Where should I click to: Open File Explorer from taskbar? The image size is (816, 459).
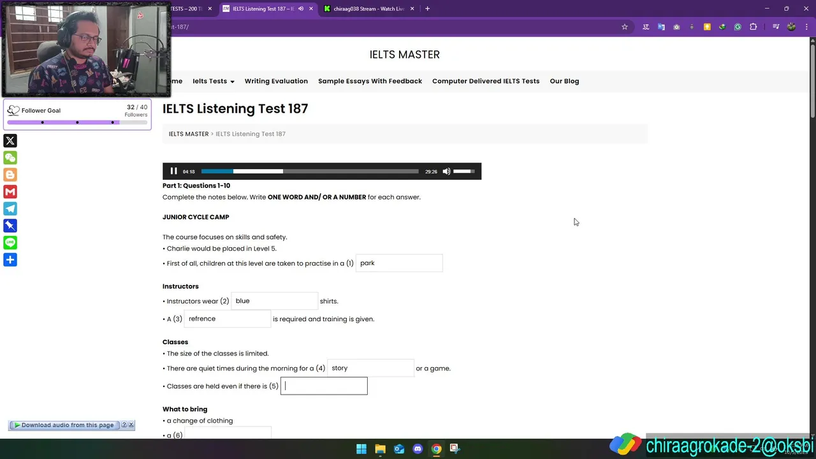pyautogui.click(x=380, y=449)
